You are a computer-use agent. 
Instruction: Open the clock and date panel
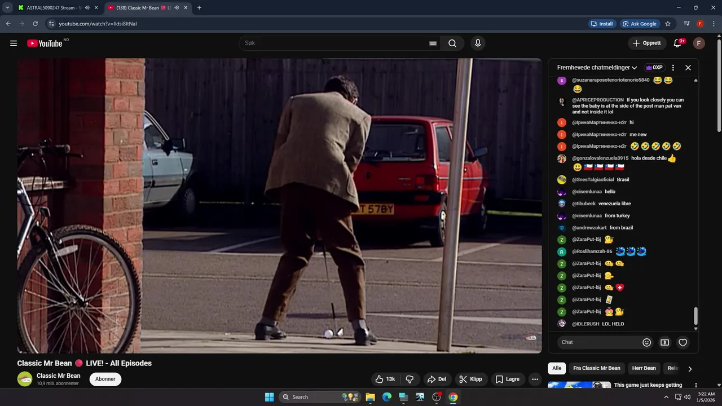(x=706, y=397)
